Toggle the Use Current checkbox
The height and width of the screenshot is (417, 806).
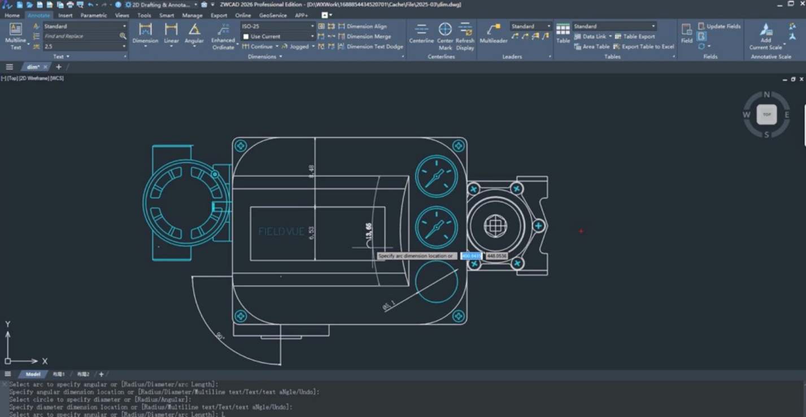[x=246, y=37]
